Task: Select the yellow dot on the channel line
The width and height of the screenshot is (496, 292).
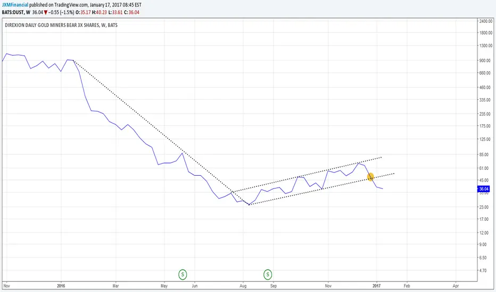Action: click(x=370, y=177)
